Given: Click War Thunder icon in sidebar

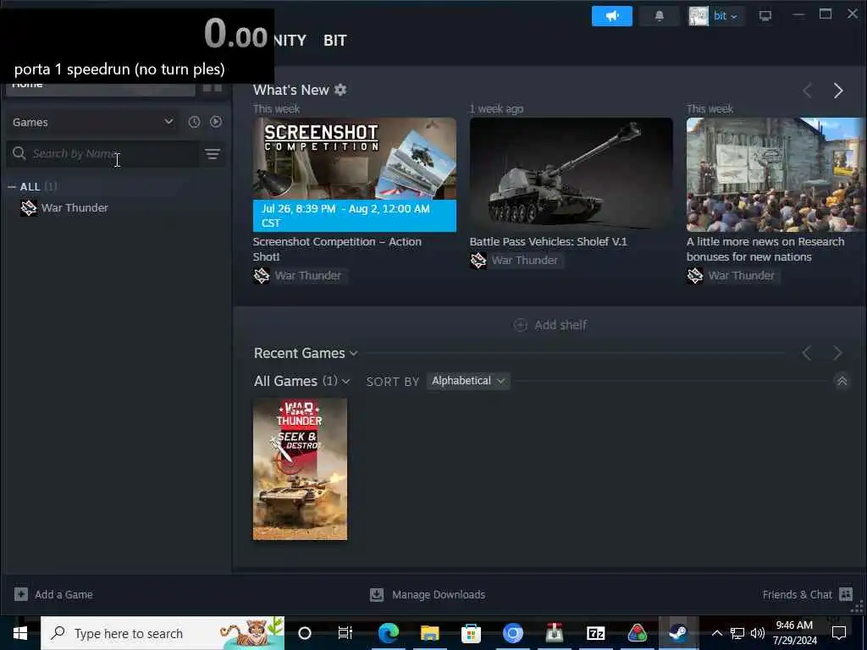Looking at the screenshot, I should [29, 208].
